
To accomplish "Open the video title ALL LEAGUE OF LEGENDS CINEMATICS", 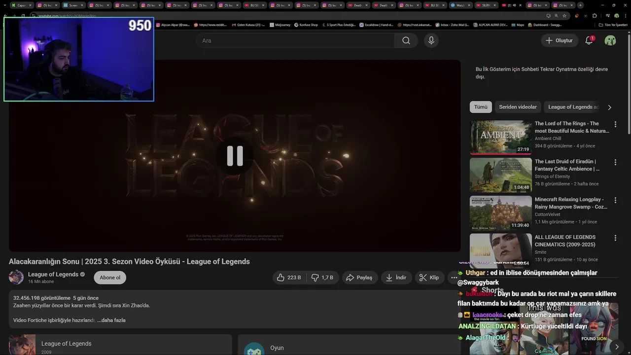I will [x=565, y=241].
